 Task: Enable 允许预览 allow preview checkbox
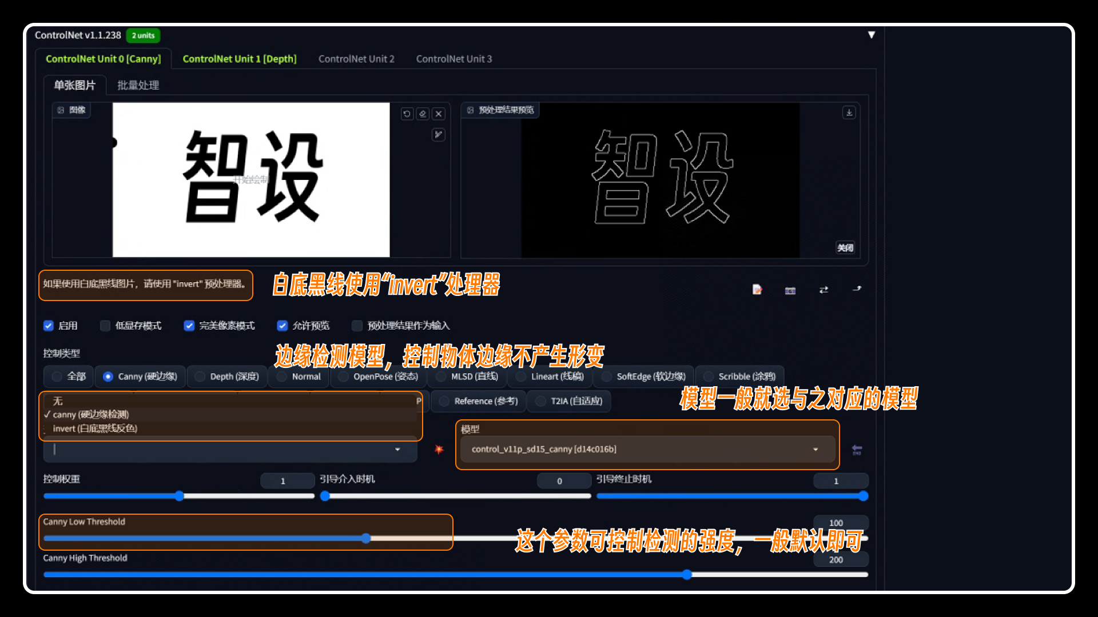coord(284,324)
